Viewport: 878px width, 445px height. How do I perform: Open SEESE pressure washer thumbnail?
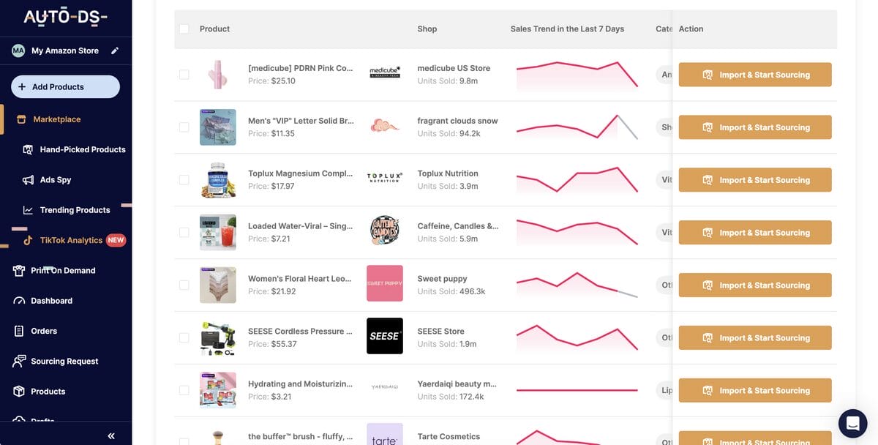(x=218, y=338)
